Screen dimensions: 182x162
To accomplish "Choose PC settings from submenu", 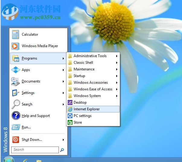I will click(93, 116).
